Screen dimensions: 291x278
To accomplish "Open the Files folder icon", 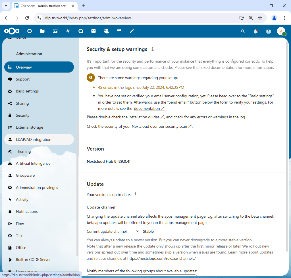I will point(42,31).
